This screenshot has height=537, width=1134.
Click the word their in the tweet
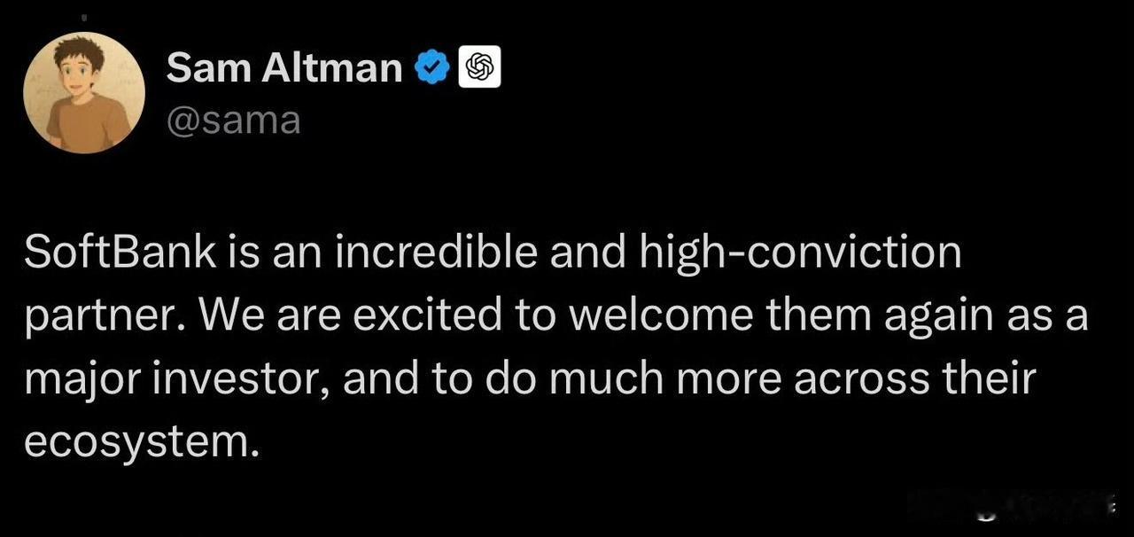tap(991, 380)
